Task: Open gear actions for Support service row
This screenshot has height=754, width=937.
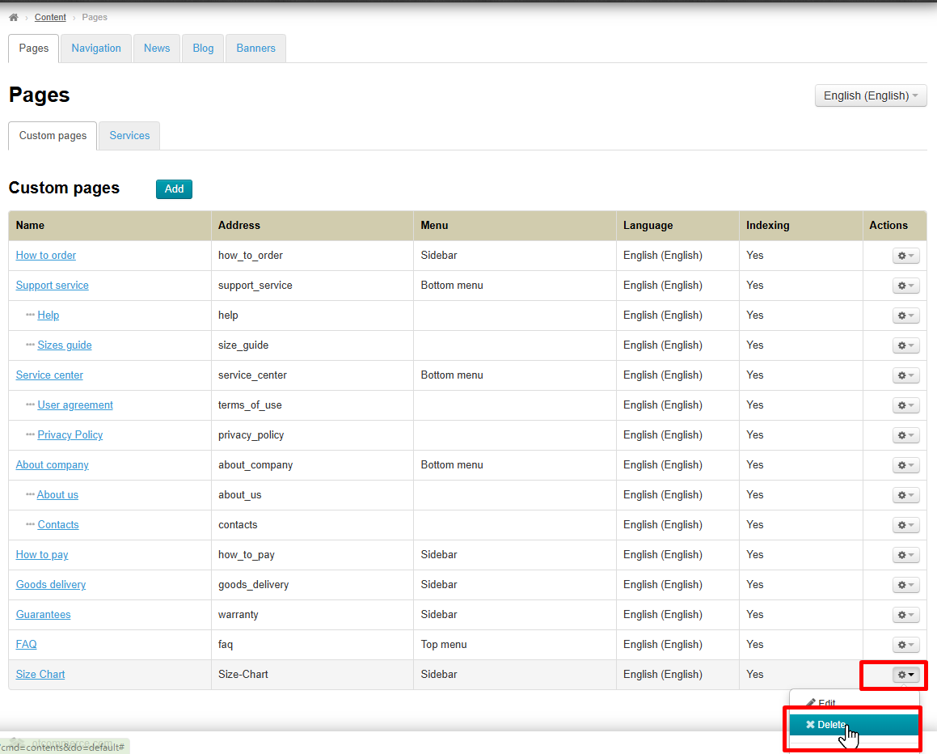Action: 905,286
